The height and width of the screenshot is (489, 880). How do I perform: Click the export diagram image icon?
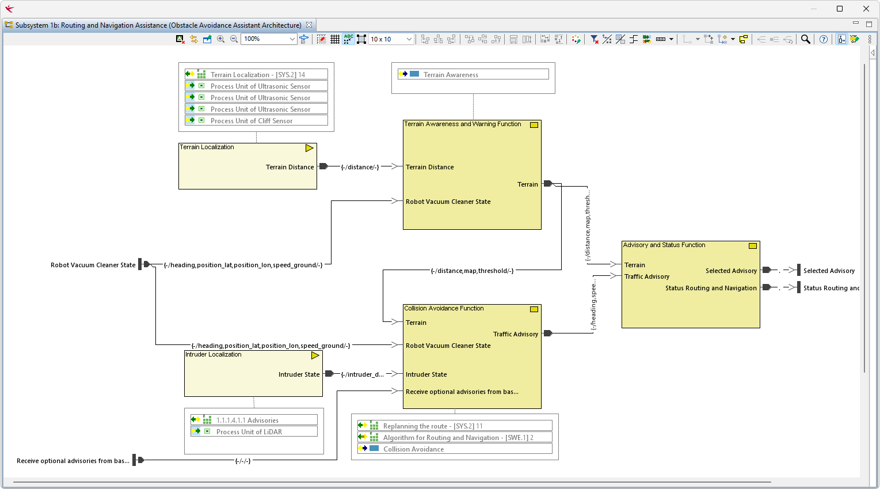(207, 39)
